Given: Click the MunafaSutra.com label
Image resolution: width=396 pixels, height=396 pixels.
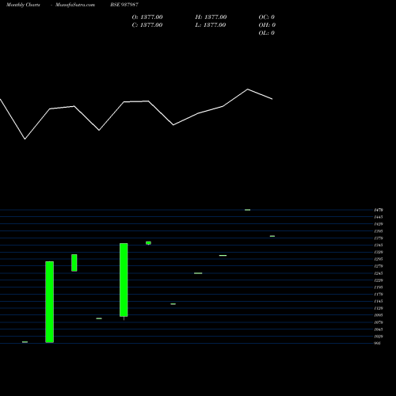Looking at the screenshot, I should (x=75, y=5).
